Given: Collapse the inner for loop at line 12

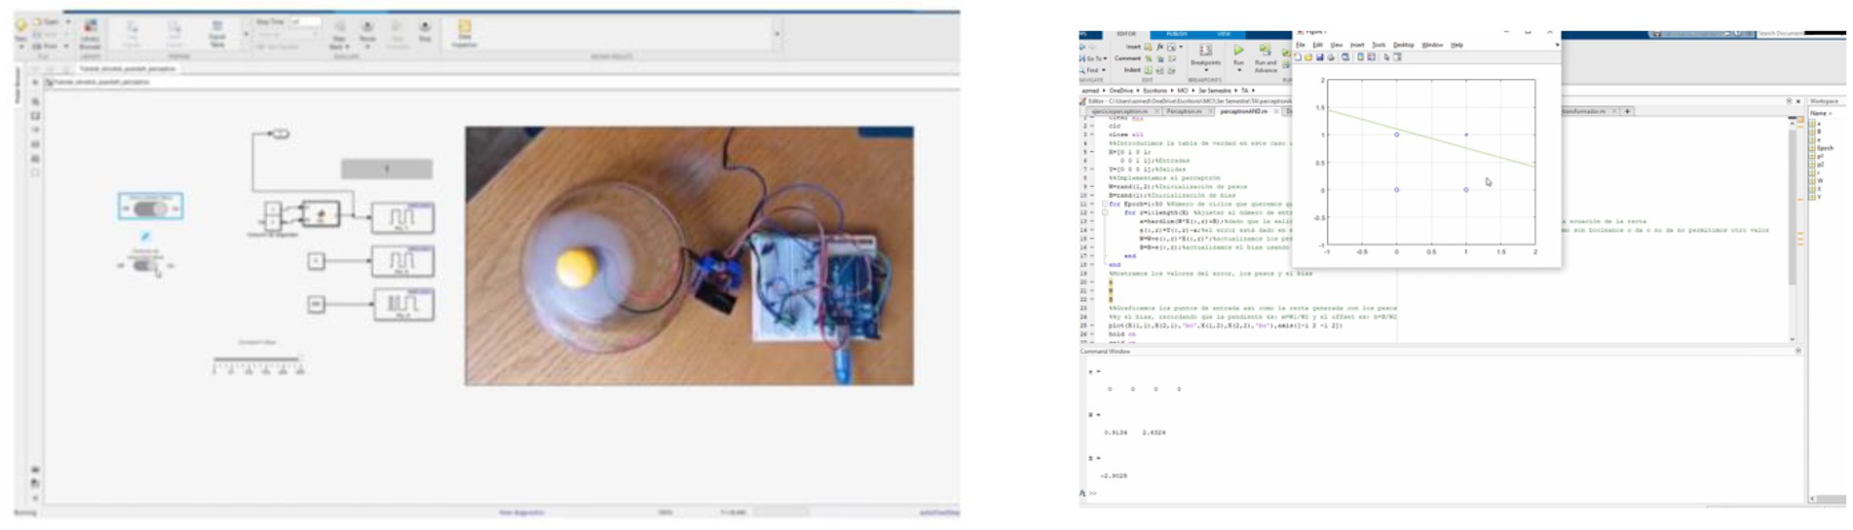Looking at the screenshot, I should tap(1105, 212).
